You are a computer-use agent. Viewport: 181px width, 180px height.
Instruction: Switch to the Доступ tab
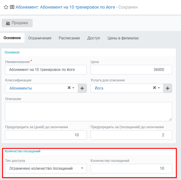(94, 38)
